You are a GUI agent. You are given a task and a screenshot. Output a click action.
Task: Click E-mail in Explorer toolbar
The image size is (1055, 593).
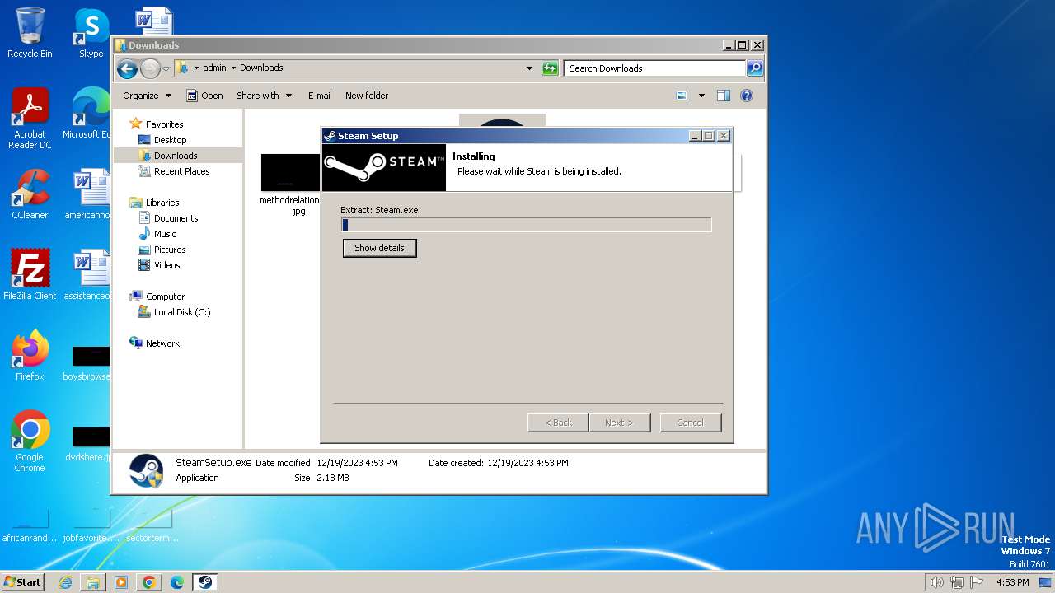click(x=320, y=96)
